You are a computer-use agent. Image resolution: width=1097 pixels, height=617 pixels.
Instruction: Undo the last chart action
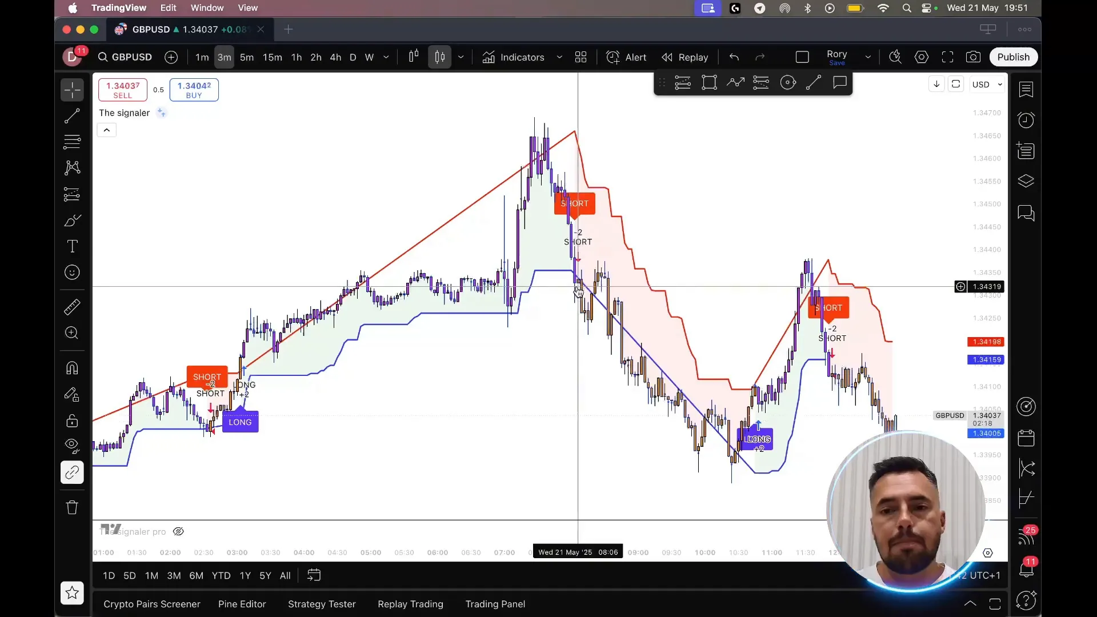coord(734,57)
